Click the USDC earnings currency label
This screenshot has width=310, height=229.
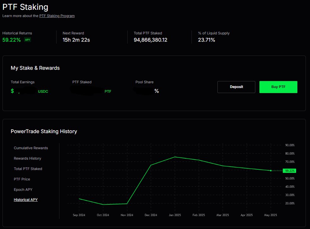coord(43,91)
